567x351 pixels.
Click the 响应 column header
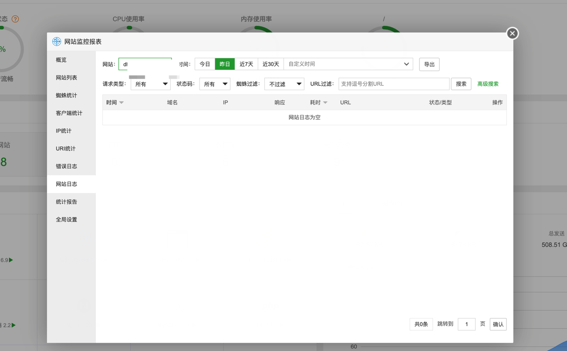280,103
